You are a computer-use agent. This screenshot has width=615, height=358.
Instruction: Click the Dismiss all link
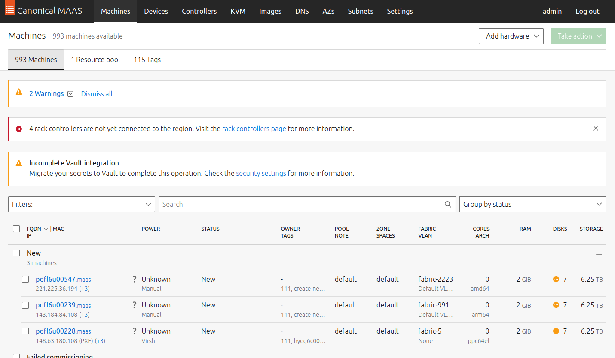click(x=96, y=93)
